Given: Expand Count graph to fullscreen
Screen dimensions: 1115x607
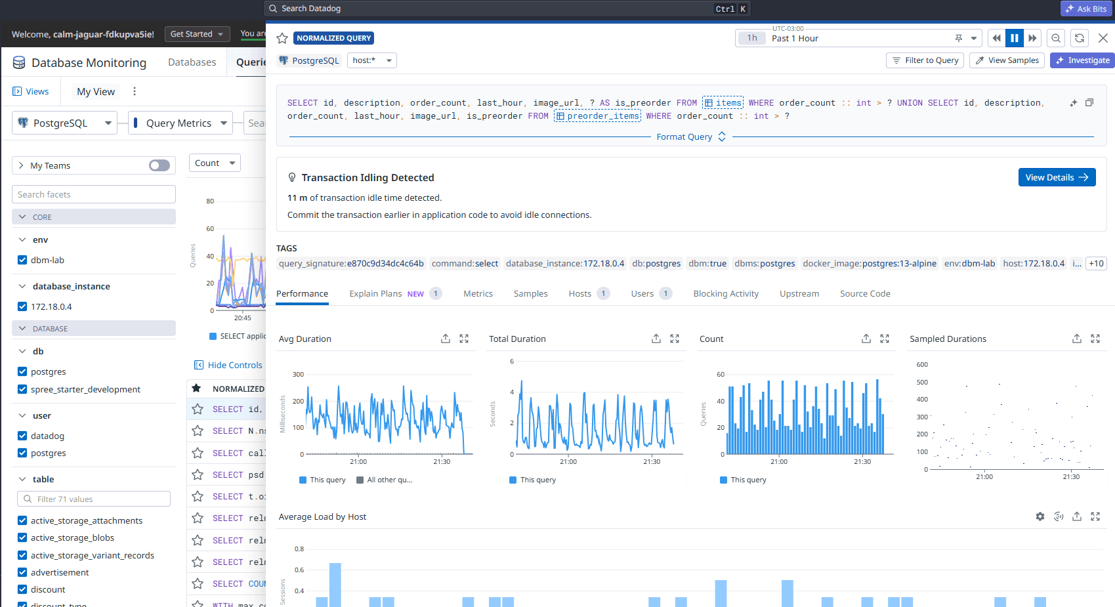Looking at the screenshot, I should (x=885, y=339).
